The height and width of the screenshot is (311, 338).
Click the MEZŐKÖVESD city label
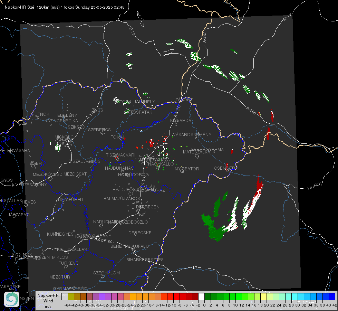point(47,174)
